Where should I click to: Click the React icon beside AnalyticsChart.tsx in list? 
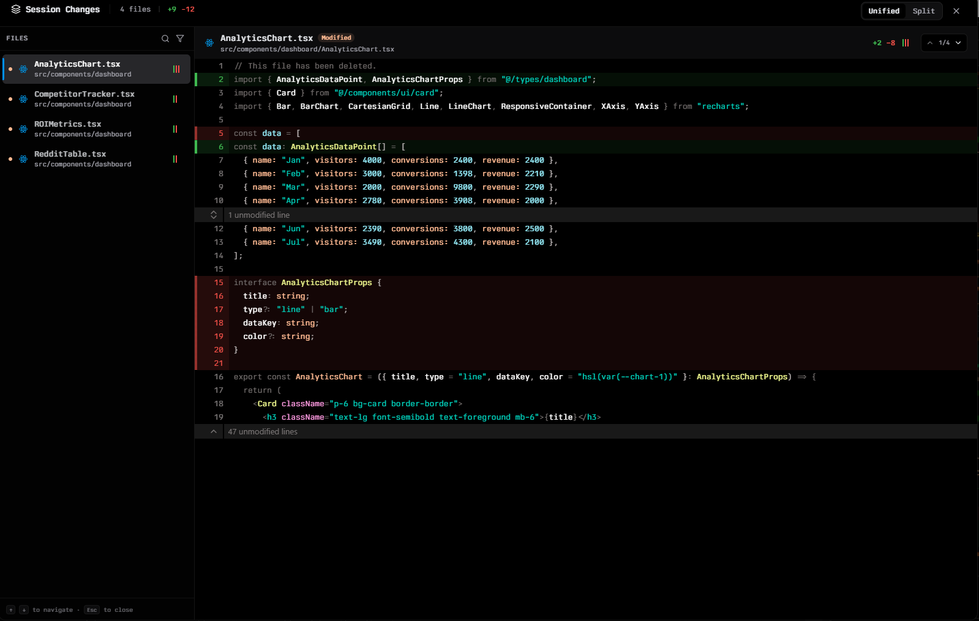23,69
